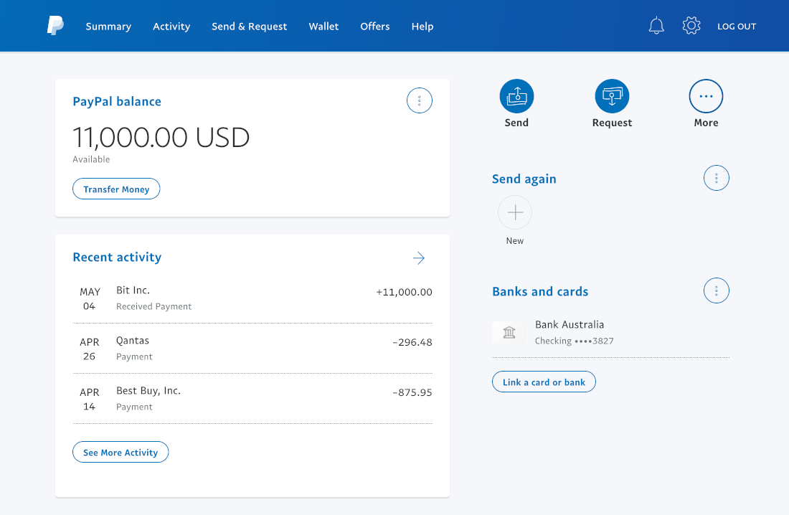Open the Activity tab
Screen dimensions: 789x515
(x=171, y=26)
